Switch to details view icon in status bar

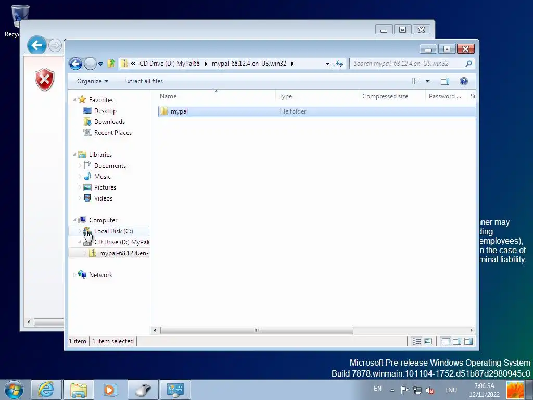417,341
